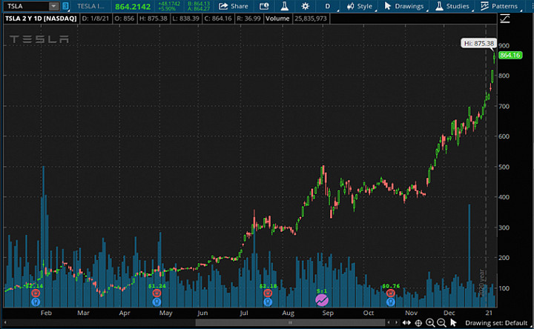This screenshot has height=329, width=534.
Task: Click the blue lightbulb icon below $2.18
Action: (268, 302)
